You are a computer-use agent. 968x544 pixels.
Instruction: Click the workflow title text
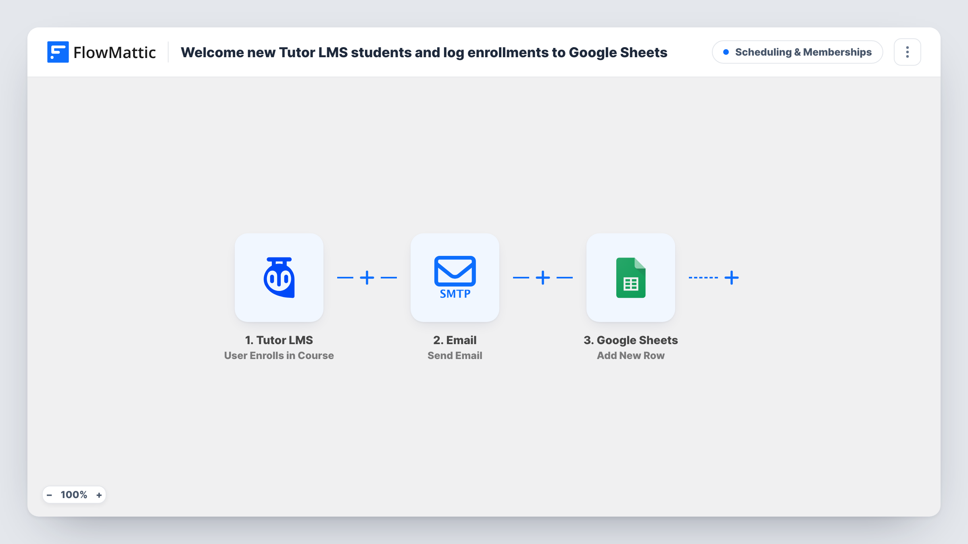[x=424, y=52]
